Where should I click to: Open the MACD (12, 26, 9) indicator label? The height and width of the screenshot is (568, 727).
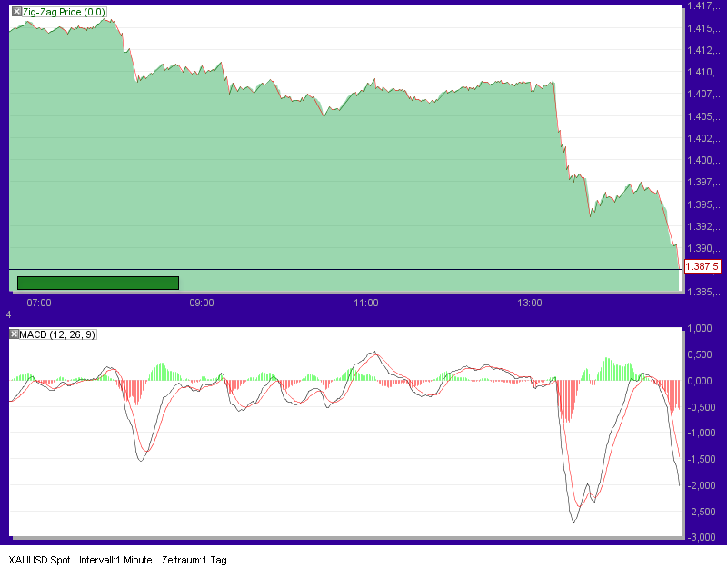56,334
